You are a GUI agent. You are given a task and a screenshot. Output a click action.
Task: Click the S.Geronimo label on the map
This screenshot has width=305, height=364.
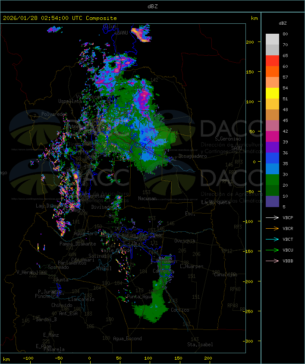tap(228, 139)
